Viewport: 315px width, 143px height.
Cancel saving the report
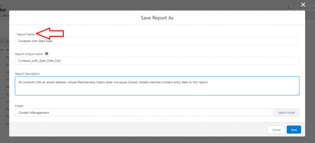[x=276, y=130]
